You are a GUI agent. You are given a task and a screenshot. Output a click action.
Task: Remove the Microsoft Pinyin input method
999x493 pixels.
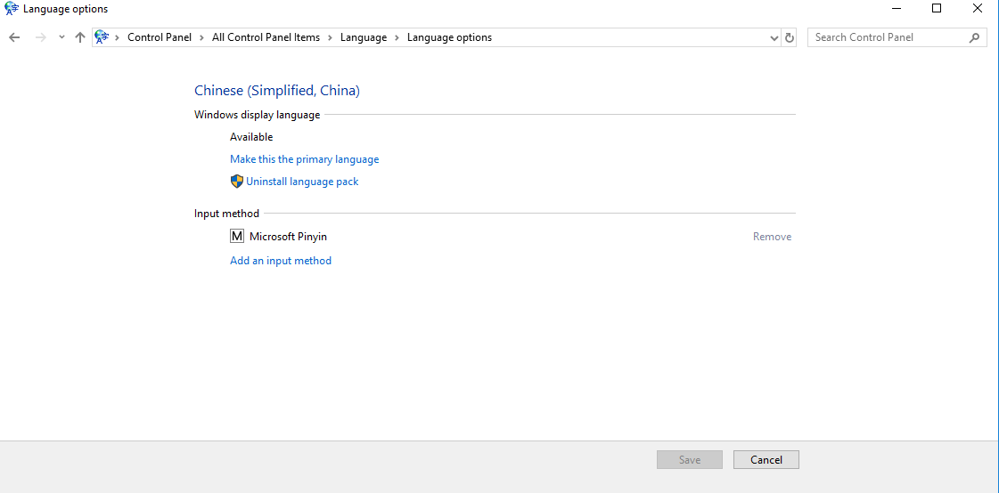[x=772, y=237]
